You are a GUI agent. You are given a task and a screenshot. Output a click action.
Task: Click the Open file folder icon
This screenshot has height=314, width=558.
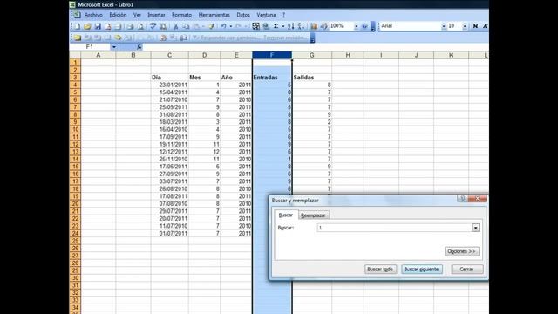point(87,26)
